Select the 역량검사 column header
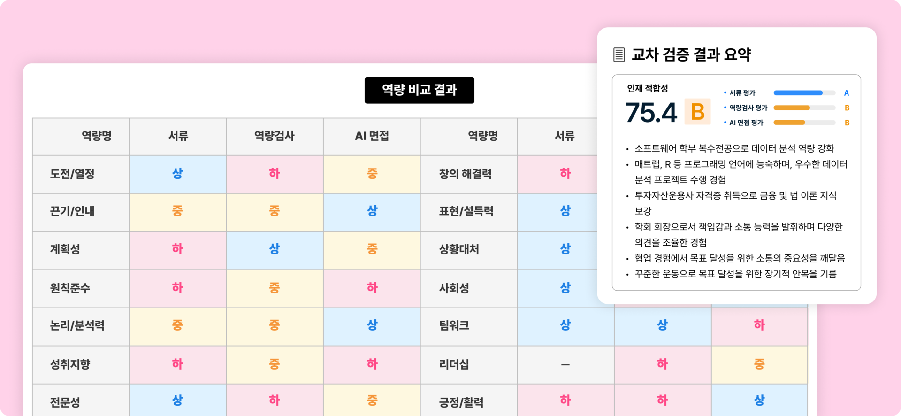The height and width of the screenshot is (416, 901). tap(275, 136)
